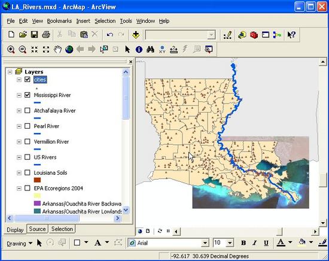329x261 pixels.
Task: Open ModelBuilder icon
Action: 277,35
